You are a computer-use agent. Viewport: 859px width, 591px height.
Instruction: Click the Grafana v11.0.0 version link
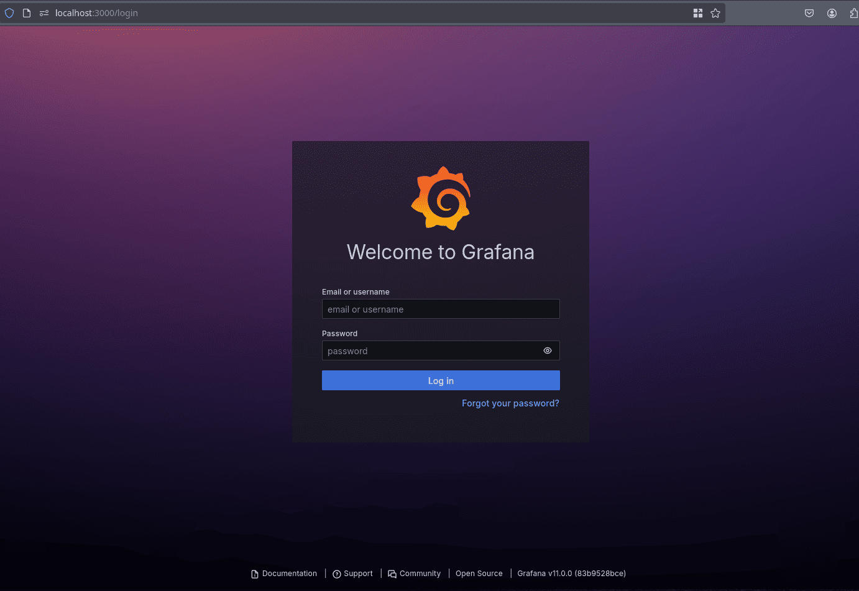571,574
